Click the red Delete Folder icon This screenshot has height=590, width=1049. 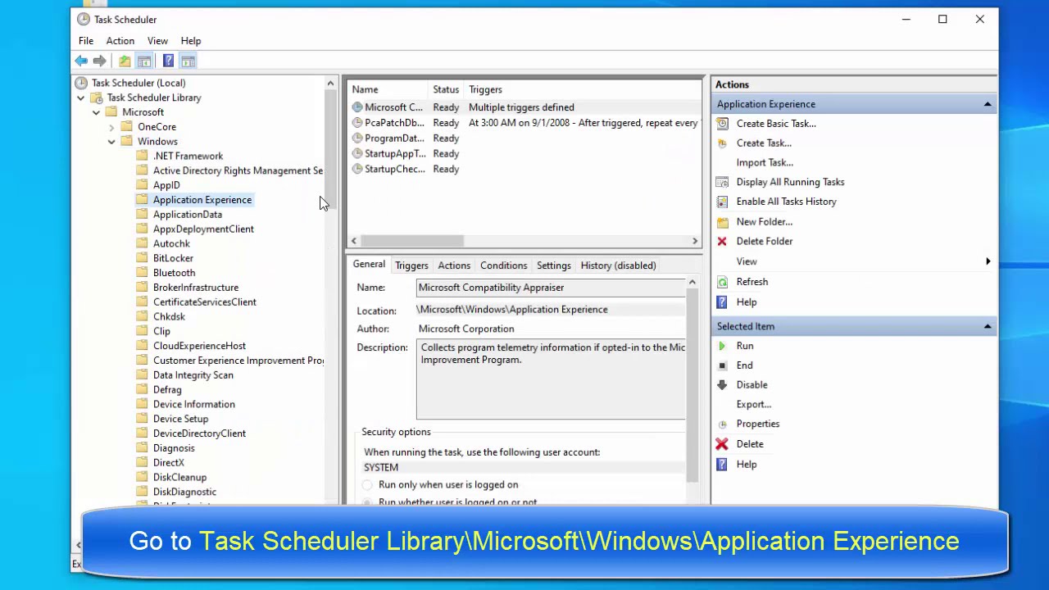pyautogui.click(x=722, y=242)
